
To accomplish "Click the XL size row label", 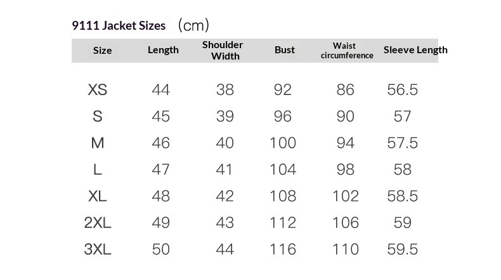I will point(98,196).
